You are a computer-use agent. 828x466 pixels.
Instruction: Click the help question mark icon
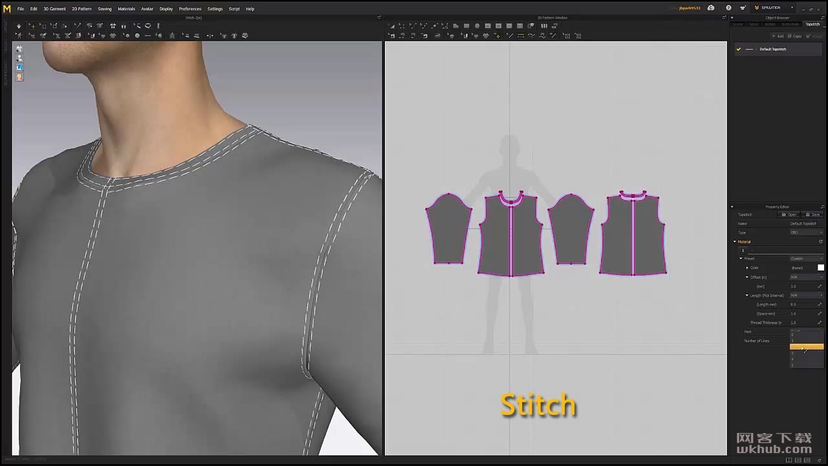[728, 8]
